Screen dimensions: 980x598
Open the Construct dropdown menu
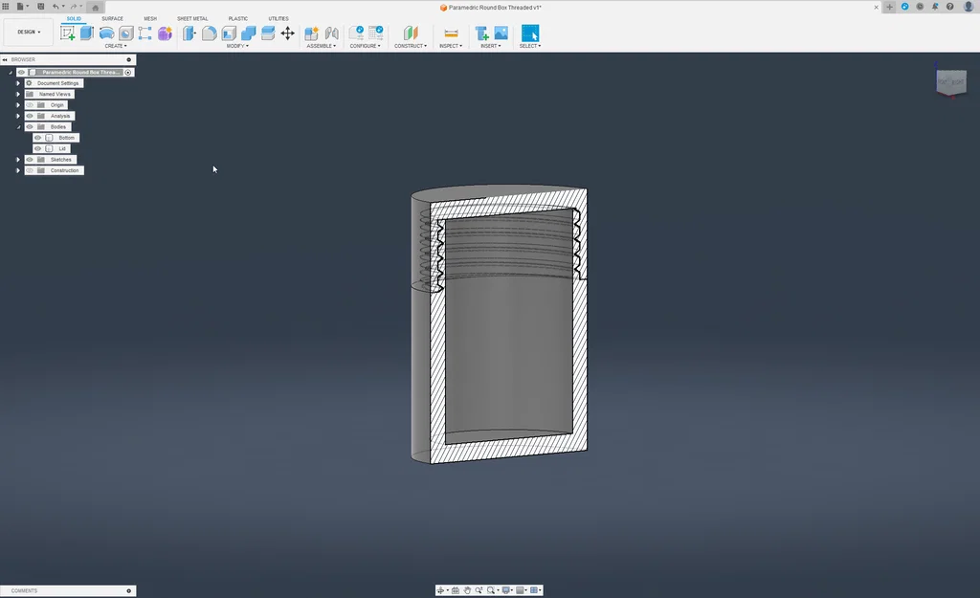[411, 45]
